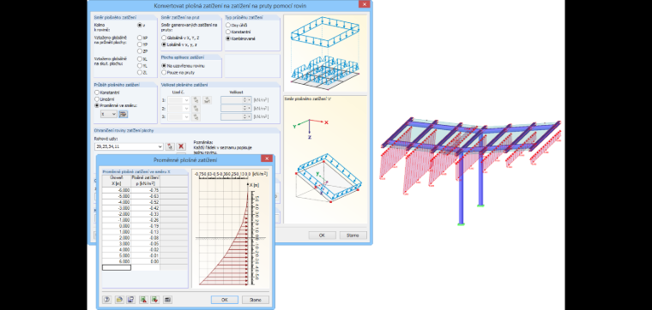The height and width of the screenshot is (310, 652).
Task: Select load value cell -0.75
Action: click(145, 189)
